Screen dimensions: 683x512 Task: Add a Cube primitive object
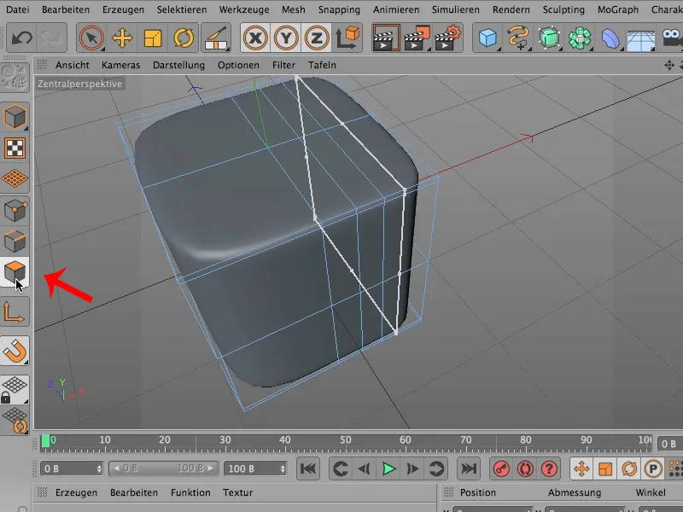(487, 38)
